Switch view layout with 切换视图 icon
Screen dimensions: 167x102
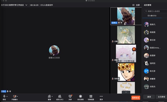click(x=91, y=97)
